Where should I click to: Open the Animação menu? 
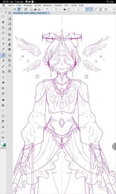click(x=28, y=5)
